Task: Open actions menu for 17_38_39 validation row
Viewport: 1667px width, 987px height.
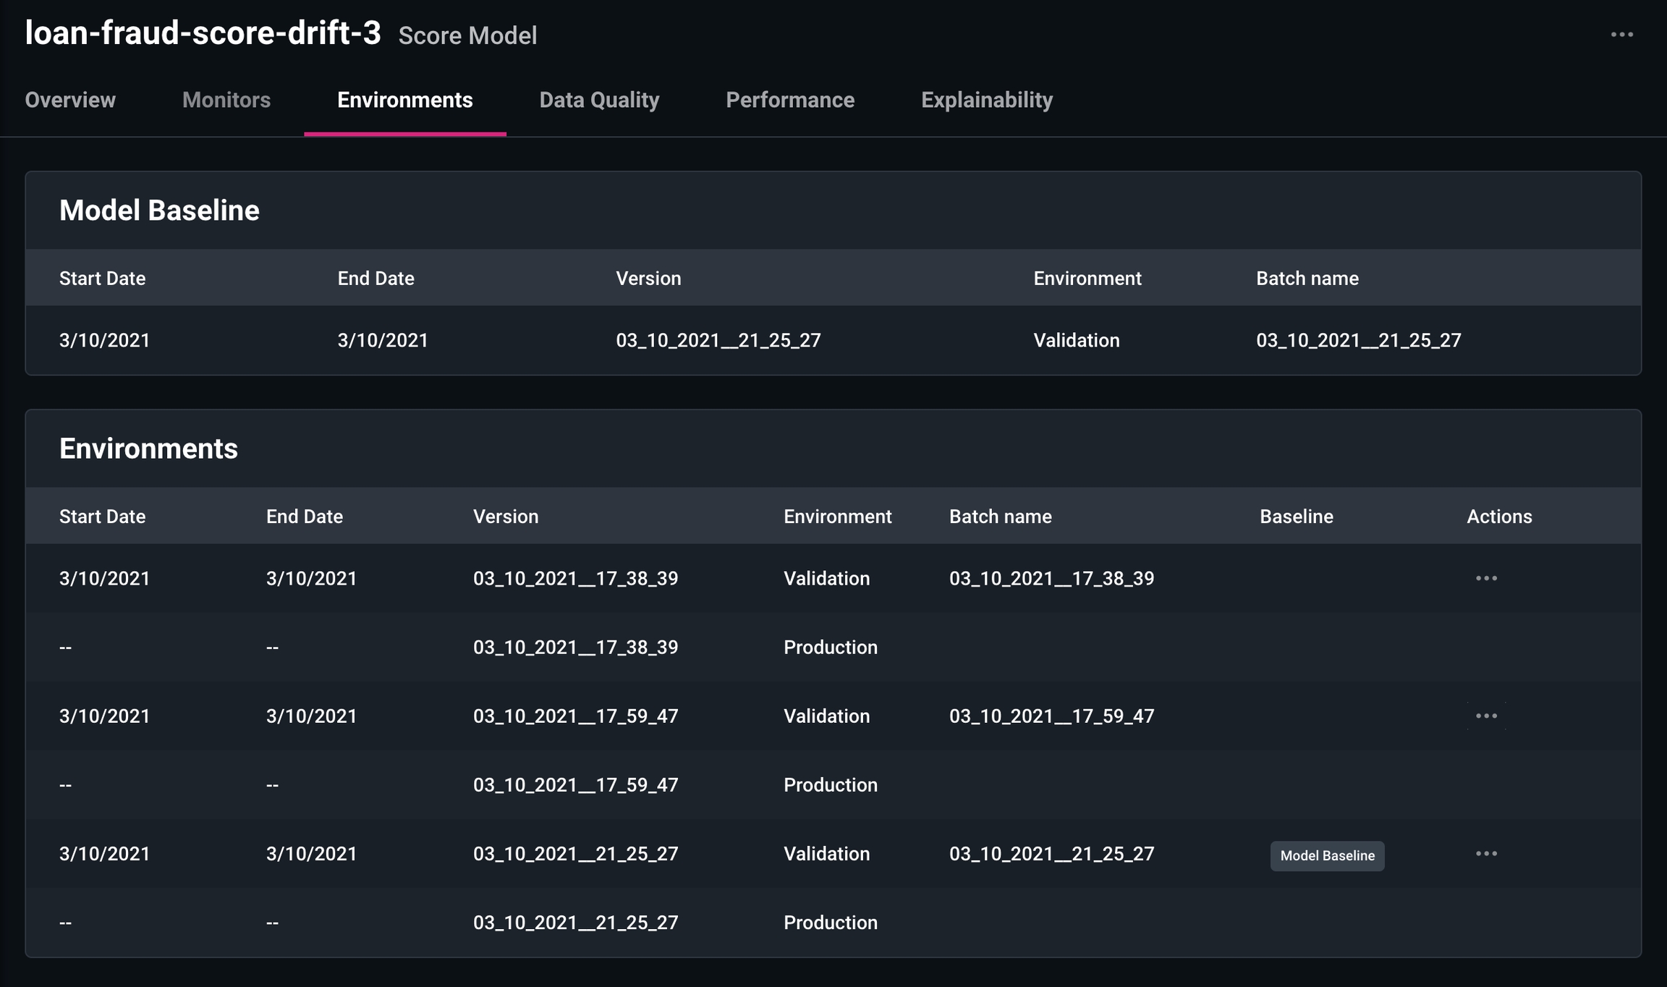Action: coord(1486,578)
